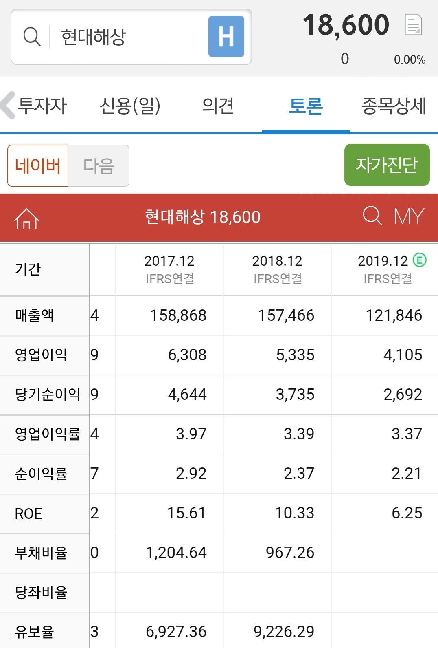Tap the green 자가진단 button
The height and width of the screenshot is (648, 438).
pyautogui.click(x=387, y=165)
